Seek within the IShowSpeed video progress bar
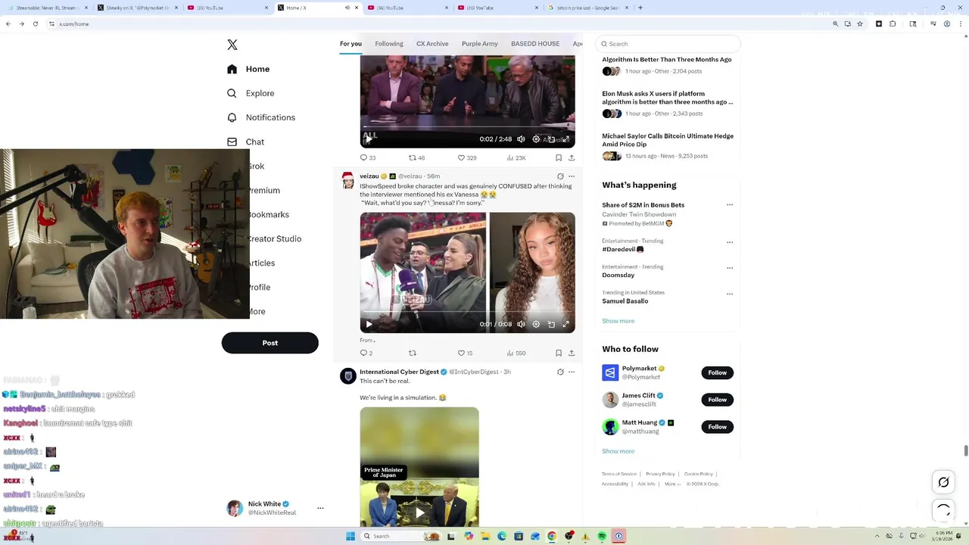This screenshot has height=545, width=969. tap(467, 312)
